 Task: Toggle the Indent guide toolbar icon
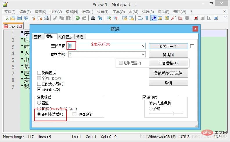(154, 18)
